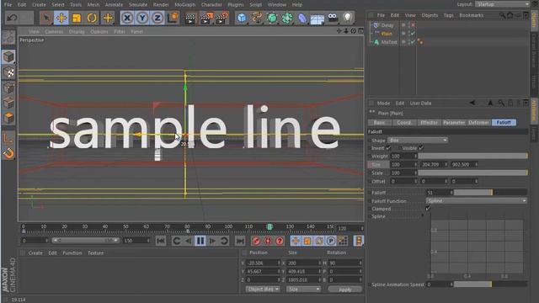
Task: Open the Object (Rel) coordinate dropdown
Action: pos(263,290)
